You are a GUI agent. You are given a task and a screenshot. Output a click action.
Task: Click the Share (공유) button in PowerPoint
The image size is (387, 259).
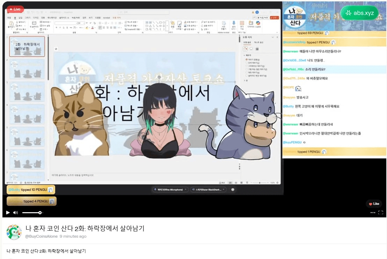(x=275, y=17)
